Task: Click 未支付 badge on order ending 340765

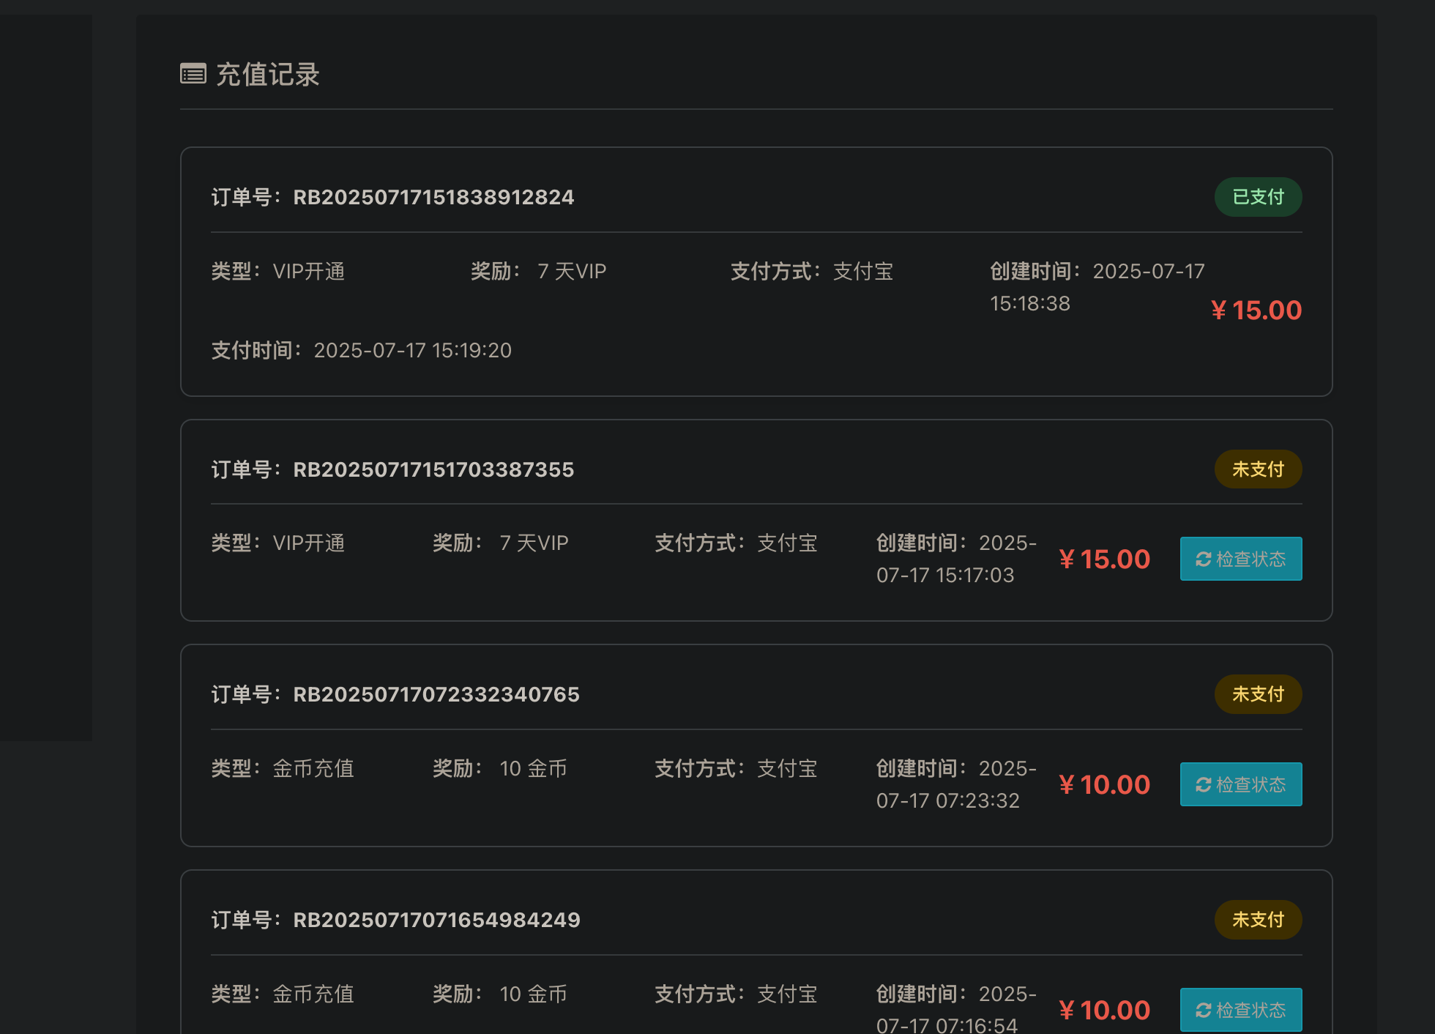Action: click(1257, 694)
